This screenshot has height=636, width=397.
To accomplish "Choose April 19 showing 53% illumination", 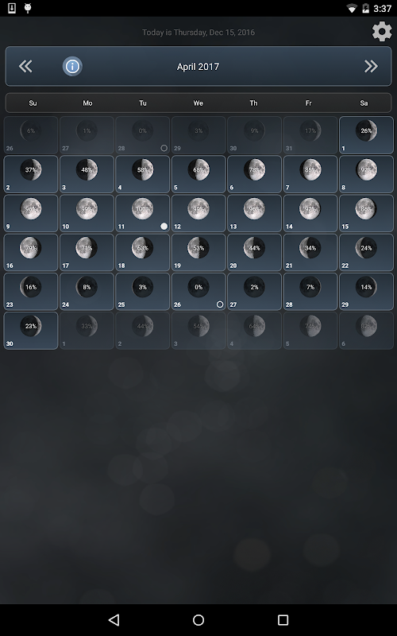I will 198,252.
